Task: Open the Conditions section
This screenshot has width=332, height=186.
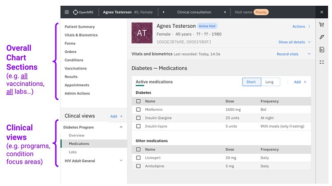Action: 74,60
